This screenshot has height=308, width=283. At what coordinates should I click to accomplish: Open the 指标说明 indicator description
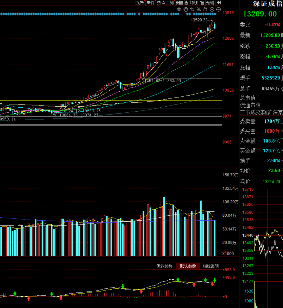(x=211, y=266)
